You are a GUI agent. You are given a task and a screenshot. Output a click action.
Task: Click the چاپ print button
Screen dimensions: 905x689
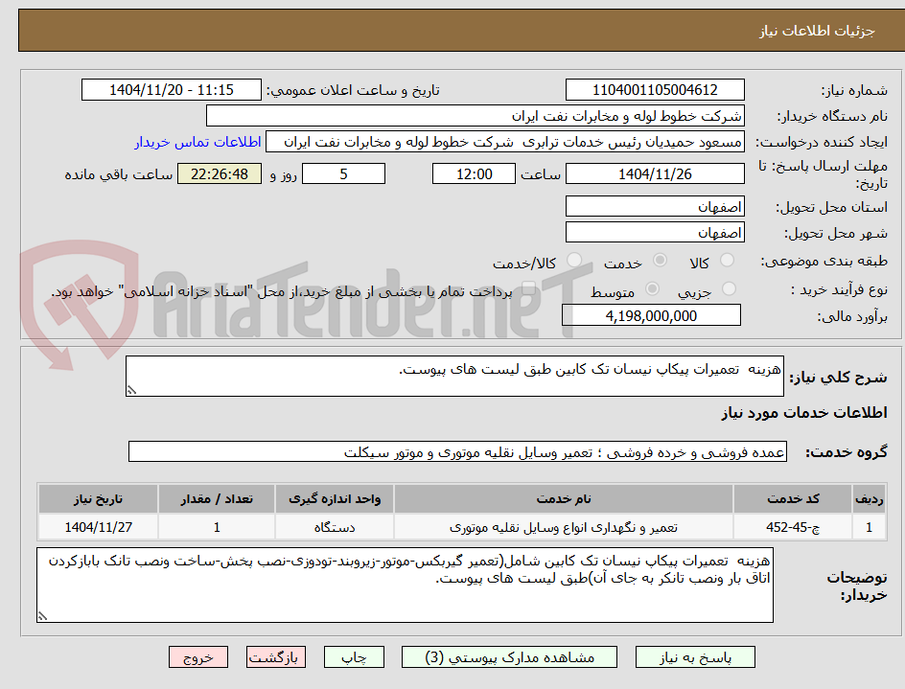[x=354, y=657]
